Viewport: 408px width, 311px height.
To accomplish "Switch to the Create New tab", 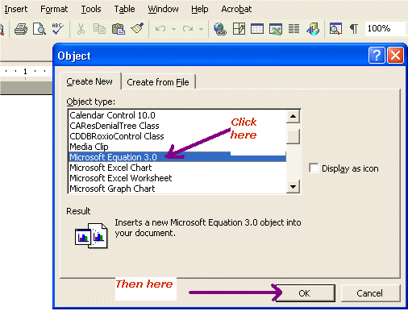I will point(90,81).
